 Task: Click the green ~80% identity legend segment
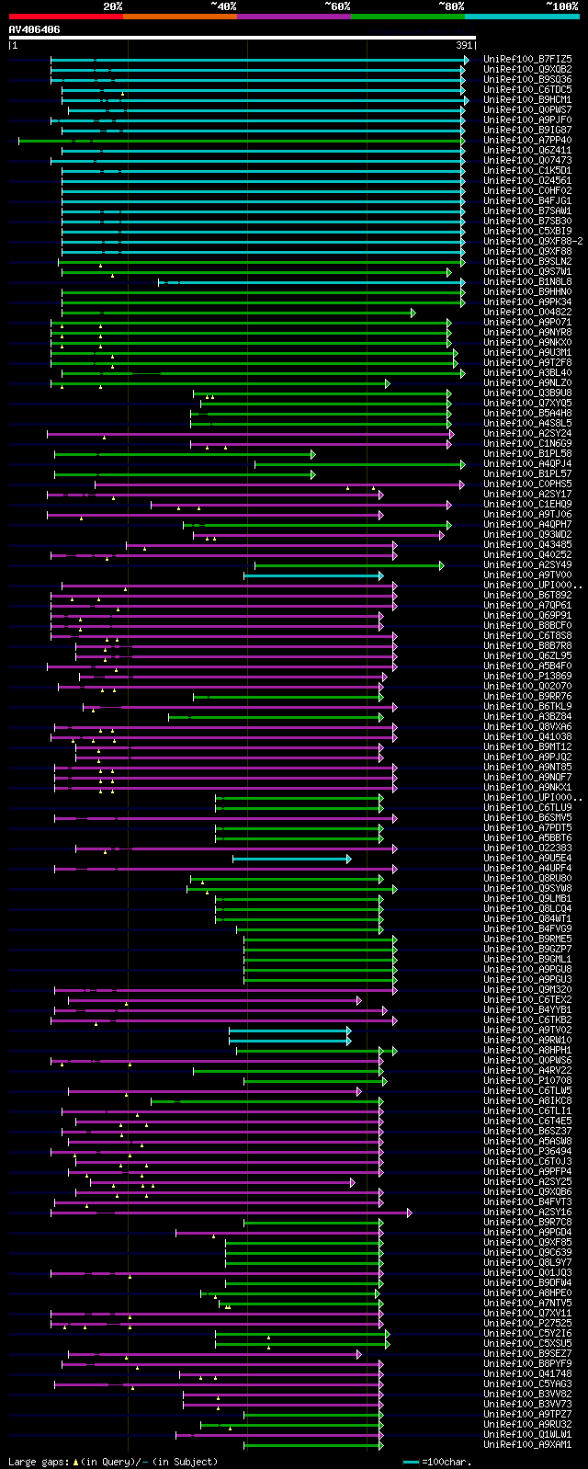408,17
